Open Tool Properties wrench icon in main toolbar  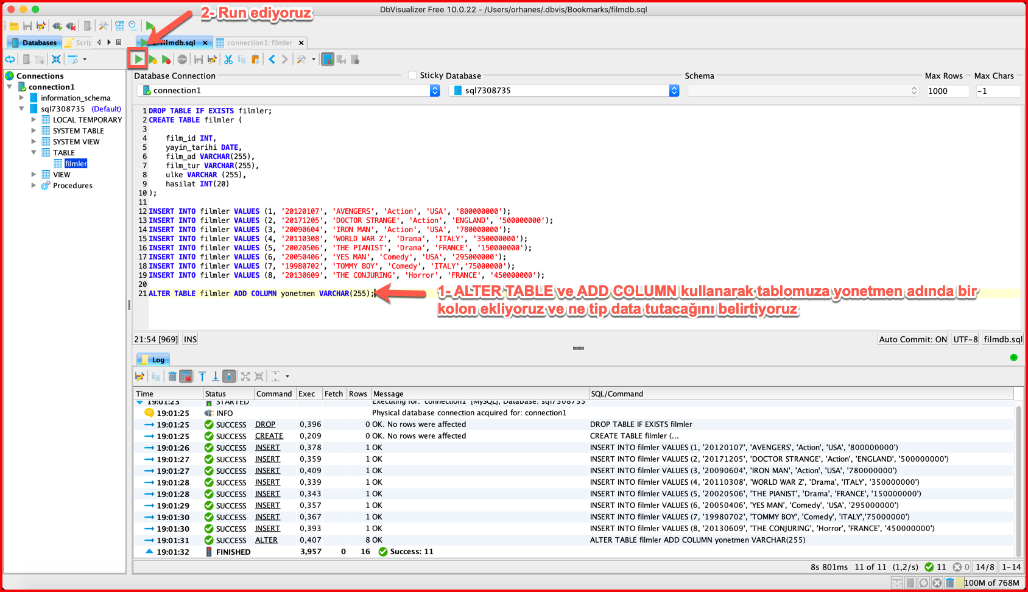[x=104, y=26]
